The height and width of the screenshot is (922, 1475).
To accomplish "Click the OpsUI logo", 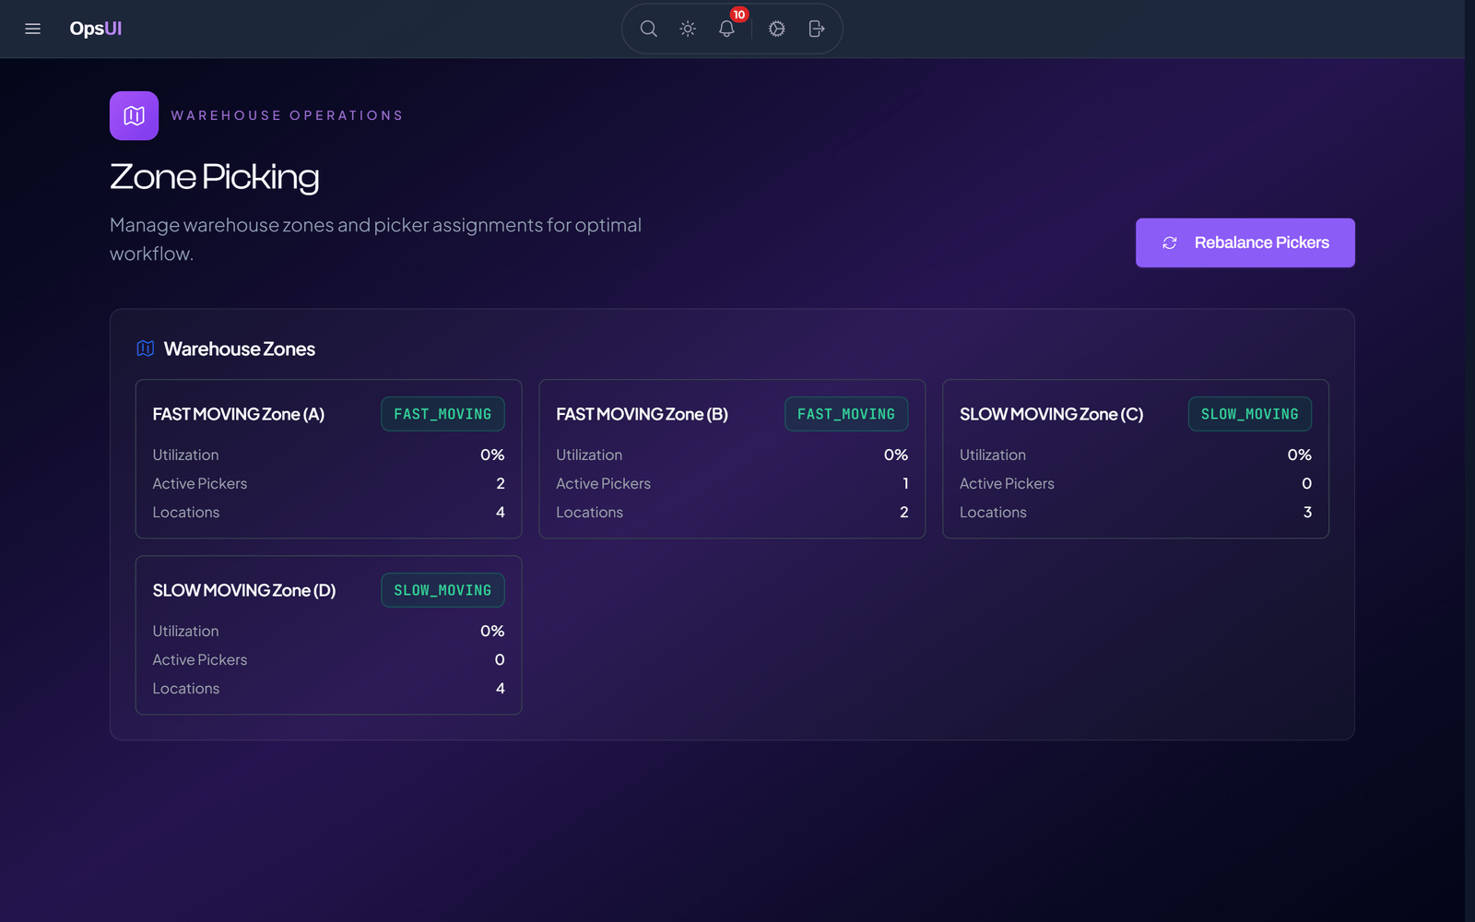I will pyautogui.click(x=96, y=29).
